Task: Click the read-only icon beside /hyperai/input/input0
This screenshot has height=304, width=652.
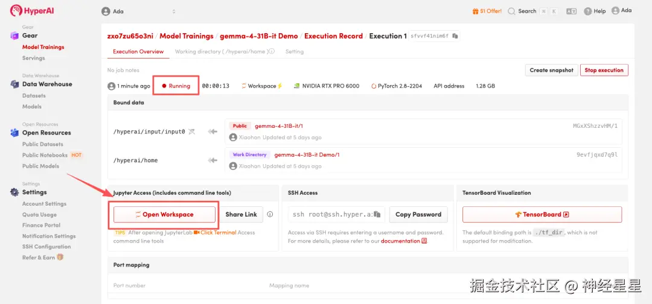Action: click(x=191, y=131)
